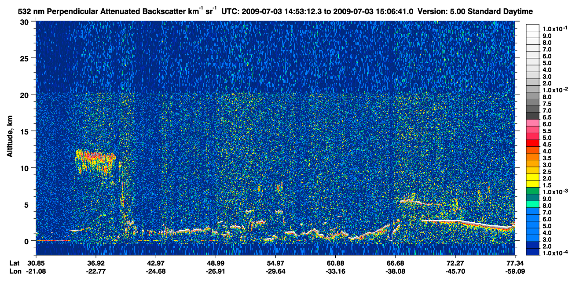572x293 pixels.
Task: Select longitude value -22.77
Action: tap(96, 271)
